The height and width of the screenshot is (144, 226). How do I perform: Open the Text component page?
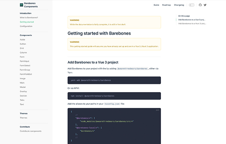point(22,104)
